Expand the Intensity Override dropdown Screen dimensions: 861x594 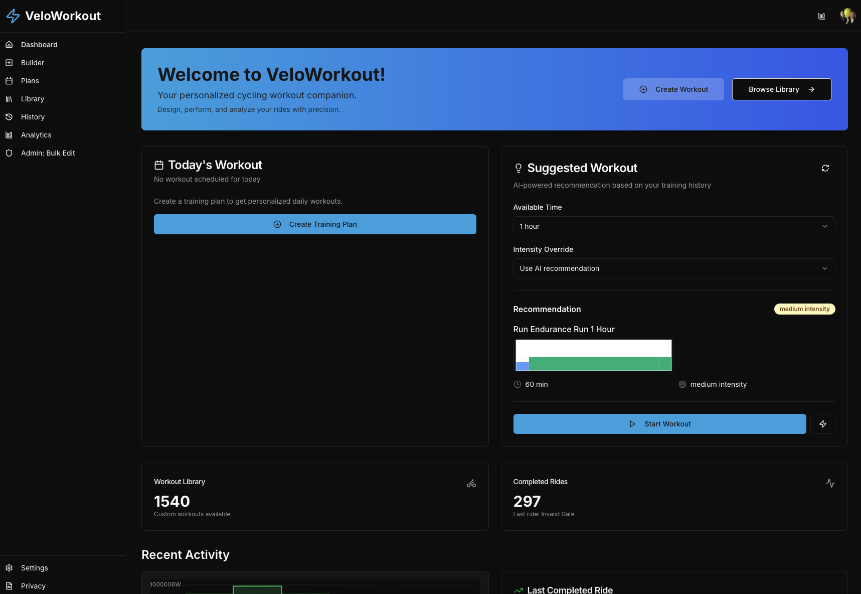pyautogui.click(x=673, y=268)
